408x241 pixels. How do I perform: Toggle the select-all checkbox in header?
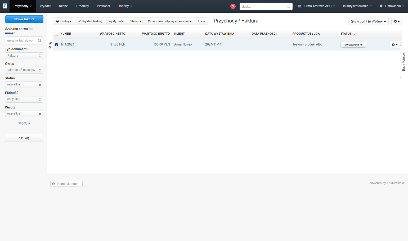56,34
